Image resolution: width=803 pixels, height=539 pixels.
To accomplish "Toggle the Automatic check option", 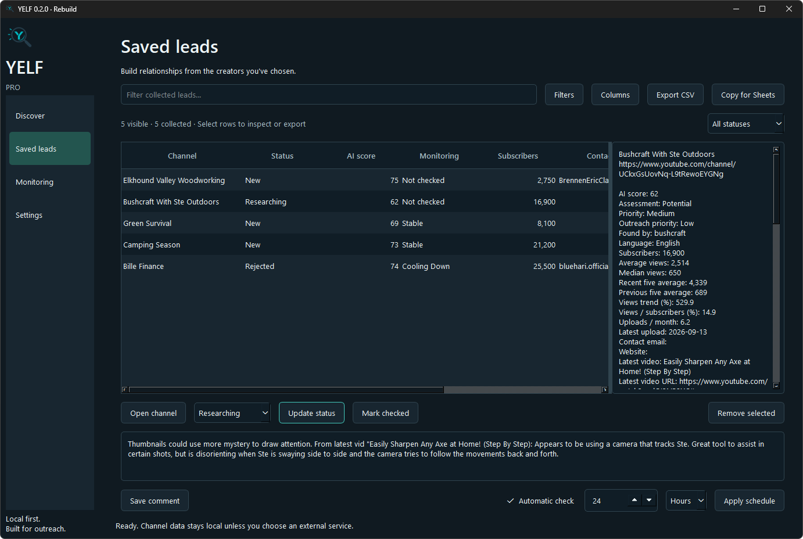I will (x=540, y=501).
